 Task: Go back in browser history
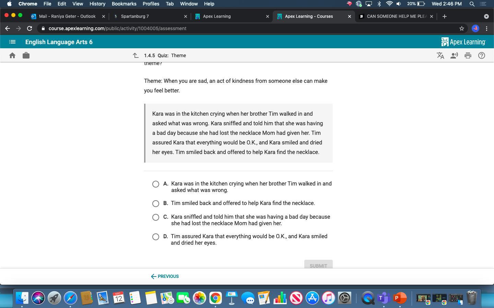click(8, 28)
